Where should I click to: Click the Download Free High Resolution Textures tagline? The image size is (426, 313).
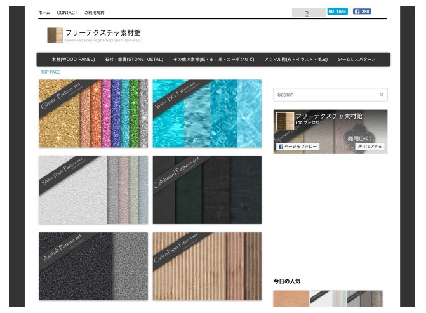[103, 40]
